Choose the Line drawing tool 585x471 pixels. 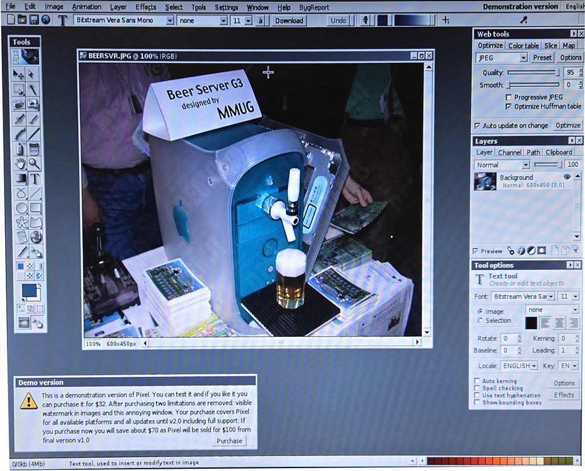35,193
